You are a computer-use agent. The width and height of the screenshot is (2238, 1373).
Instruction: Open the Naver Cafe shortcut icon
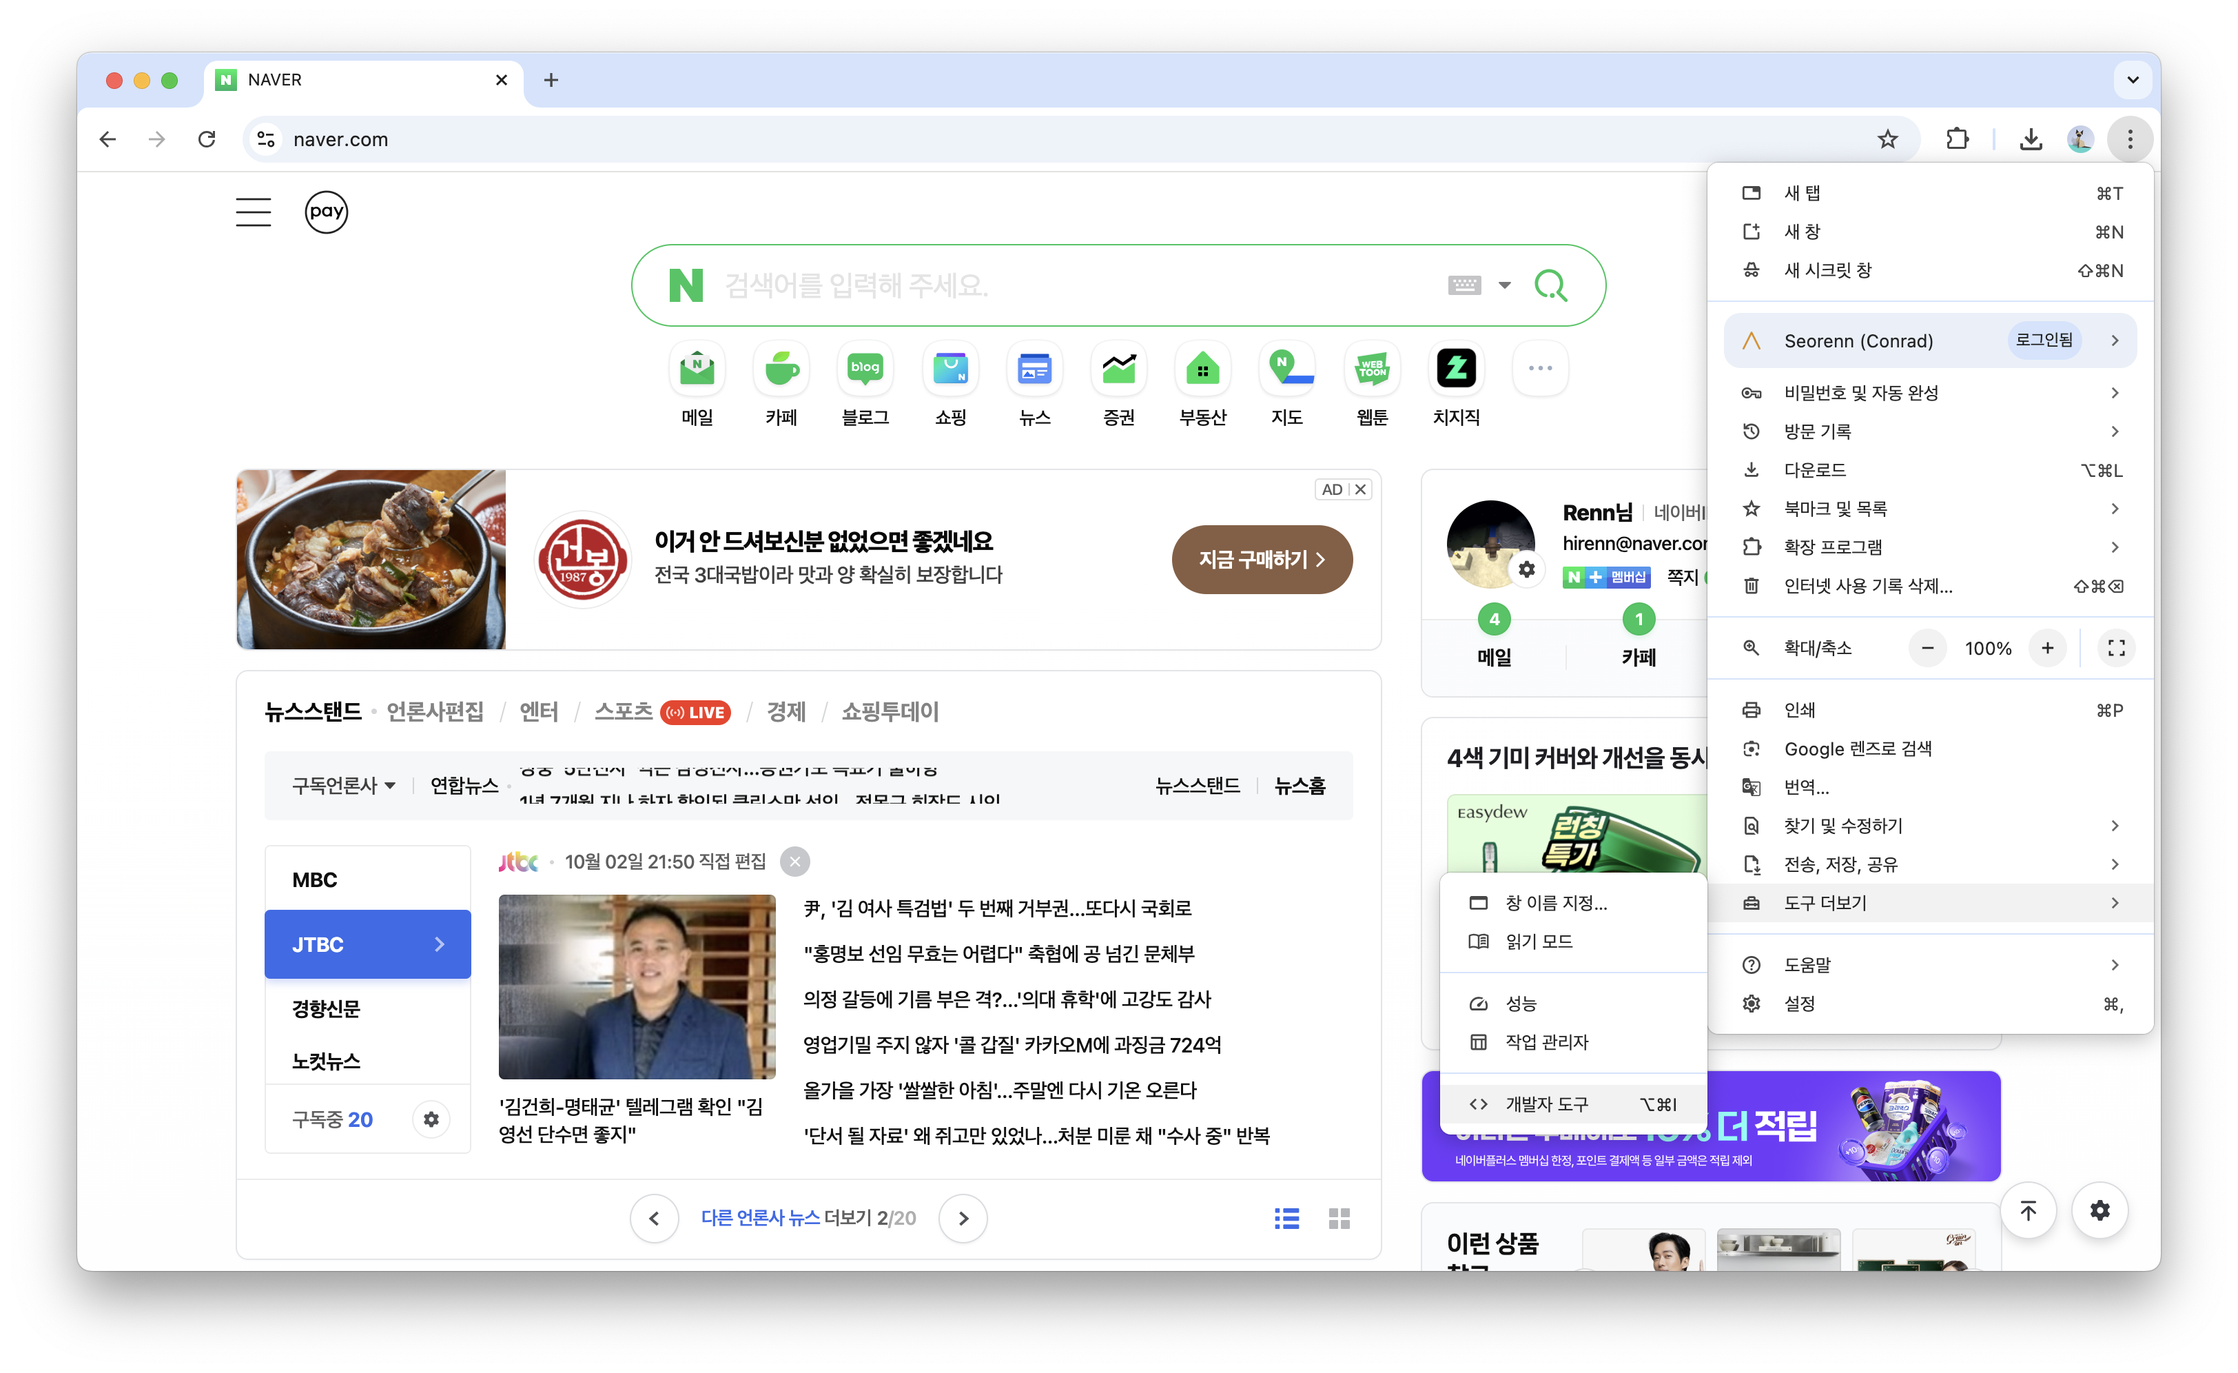click(780, 369)
